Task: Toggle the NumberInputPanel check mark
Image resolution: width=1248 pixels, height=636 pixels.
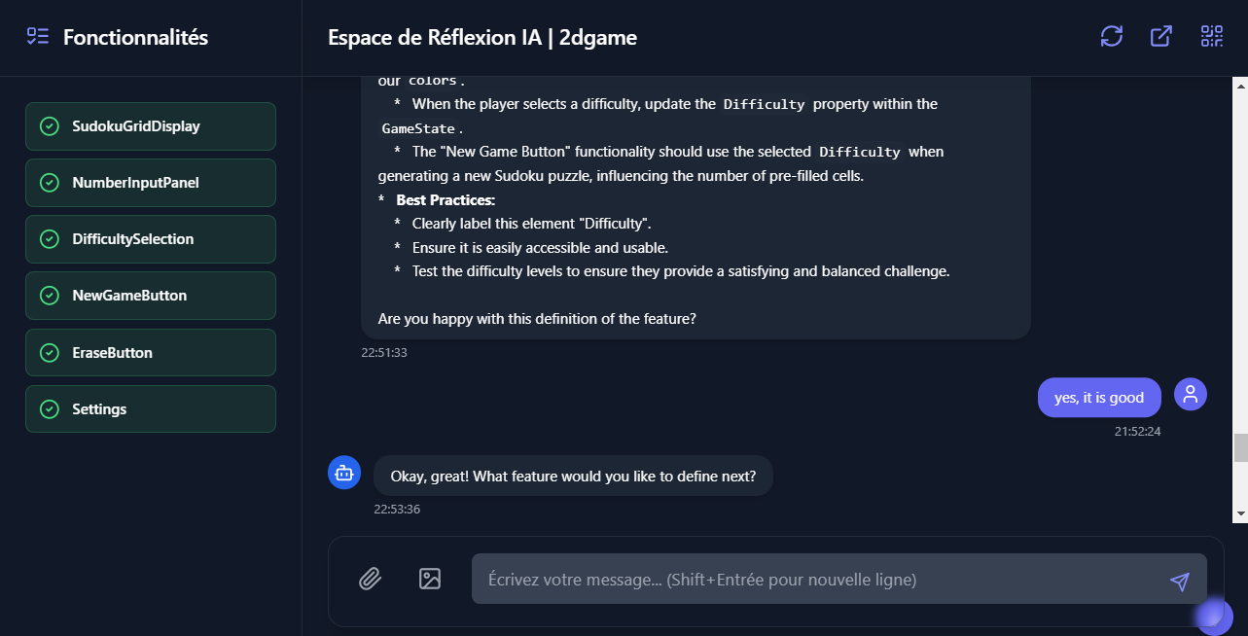Action: pos(49,183)
